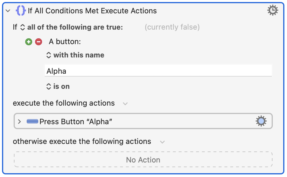Click chevron beside "execute the following actions"
This screenshot has width=287, height=177.
click(x=125, y=104)
